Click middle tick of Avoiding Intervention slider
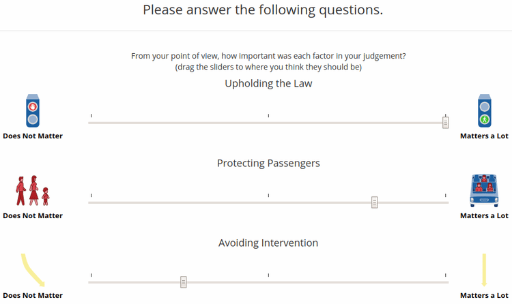This screenshot has height=304, width=512. coord(268,275)
